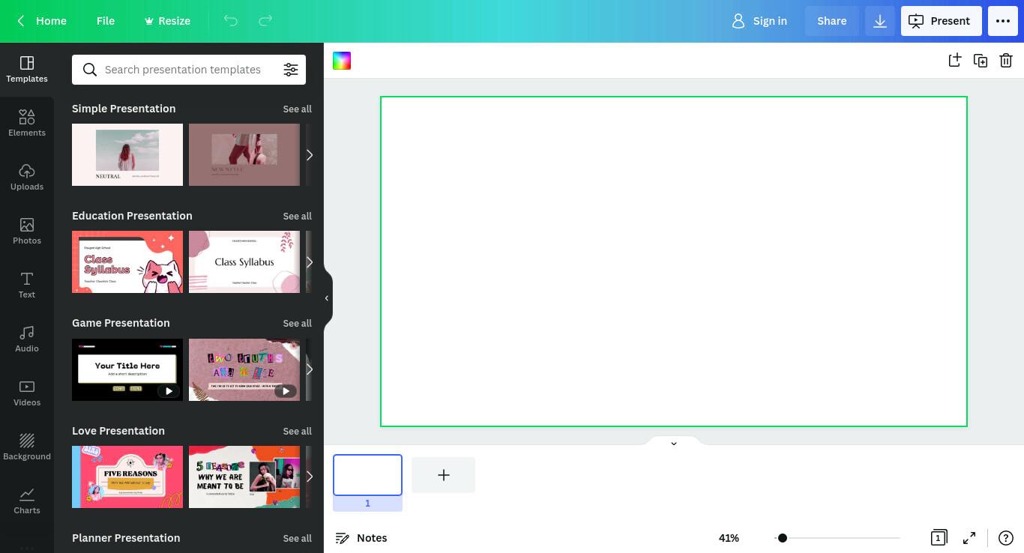The image size is (1024, 553).
Task: Select the white floral Class Syllabus template
Action: 244,262
